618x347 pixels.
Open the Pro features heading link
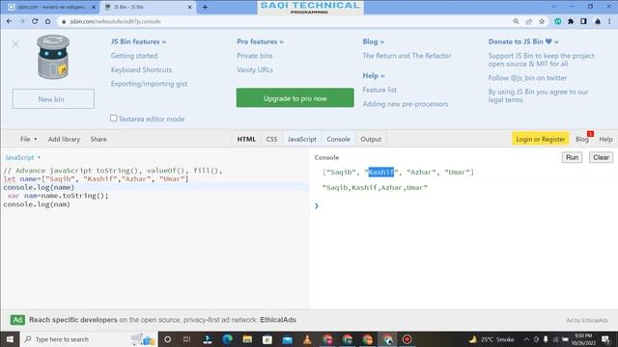[260, 41]
